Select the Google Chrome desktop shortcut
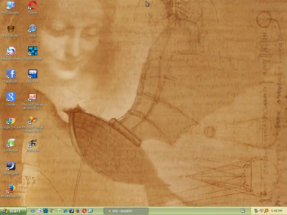This screenshot has height=215, width=287. pyautogui.click(x=11, y=122)
